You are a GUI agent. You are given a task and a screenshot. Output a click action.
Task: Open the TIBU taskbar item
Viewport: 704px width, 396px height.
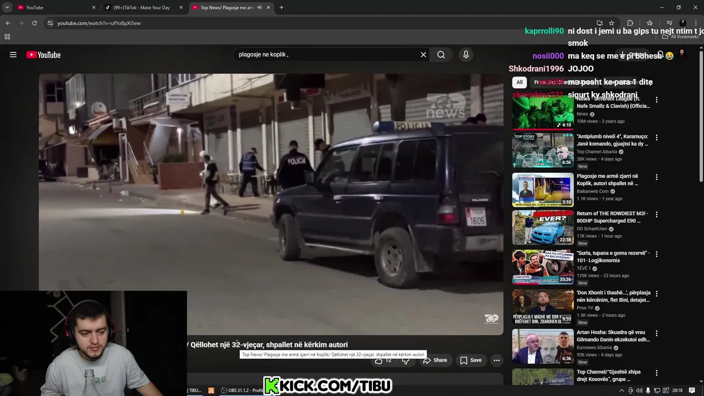pyautogui.click(x=195, y=391)
